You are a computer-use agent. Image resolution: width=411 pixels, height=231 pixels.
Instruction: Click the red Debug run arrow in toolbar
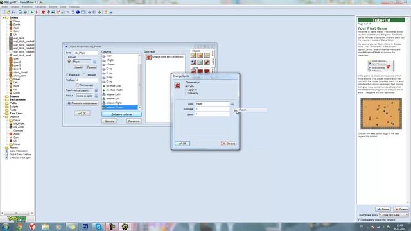[37, 12]
